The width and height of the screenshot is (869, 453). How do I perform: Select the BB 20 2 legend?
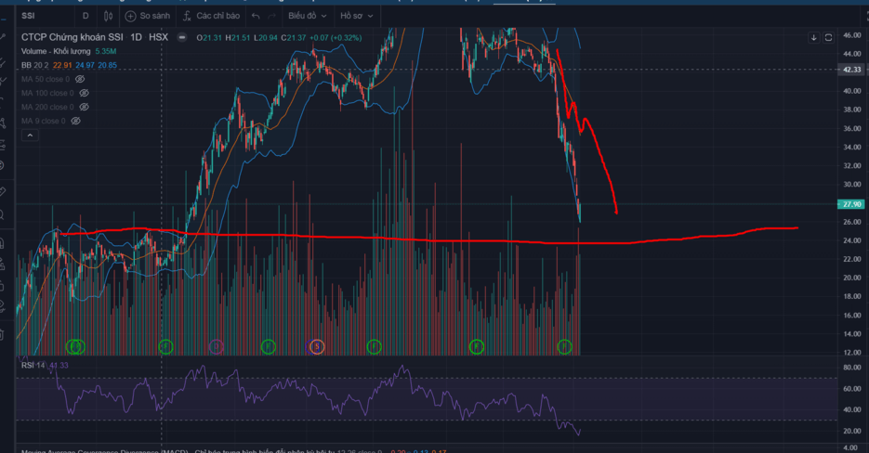[x=35, y=65]
